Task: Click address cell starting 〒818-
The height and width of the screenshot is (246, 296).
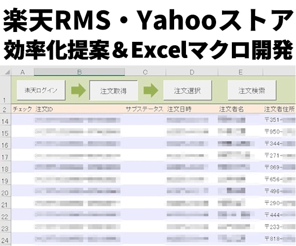Action: click(x=279, y=239)
